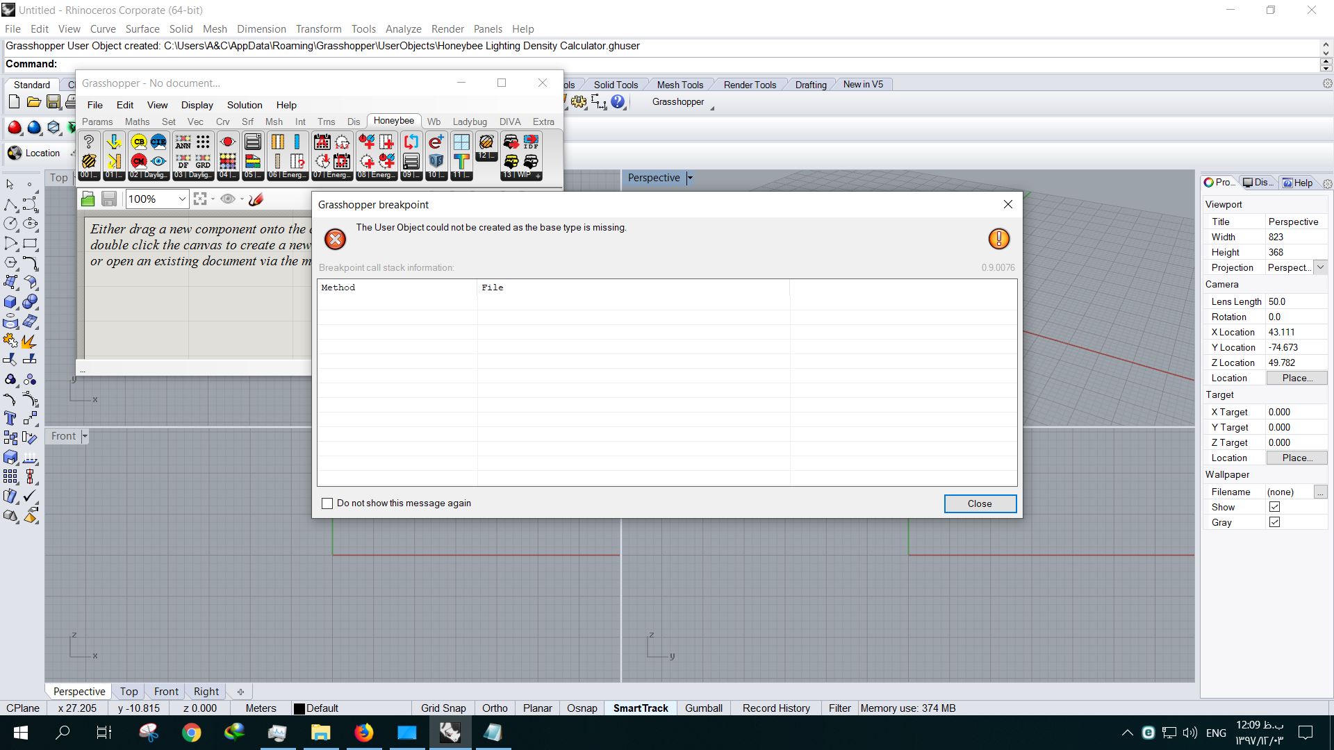The height and width of the screenshot is (750, 1334).
Task: Select the Text object tool in Rhino sidebar
Action: [10, 419]
